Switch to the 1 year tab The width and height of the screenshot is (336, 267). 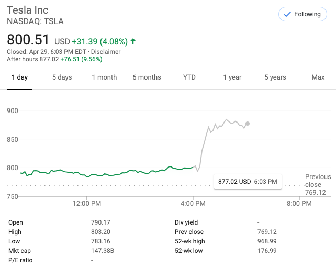pyautogui.click(x=232, y=77)
